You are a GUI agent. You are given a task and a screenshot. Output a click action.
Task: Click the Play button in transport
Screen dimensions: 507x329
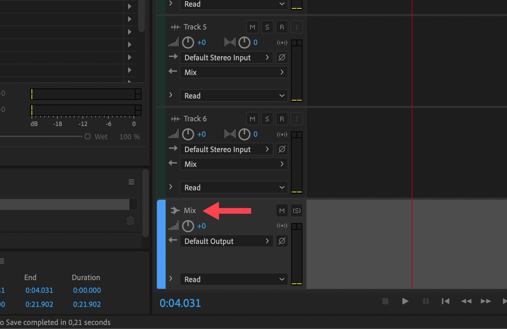[405, 301]
